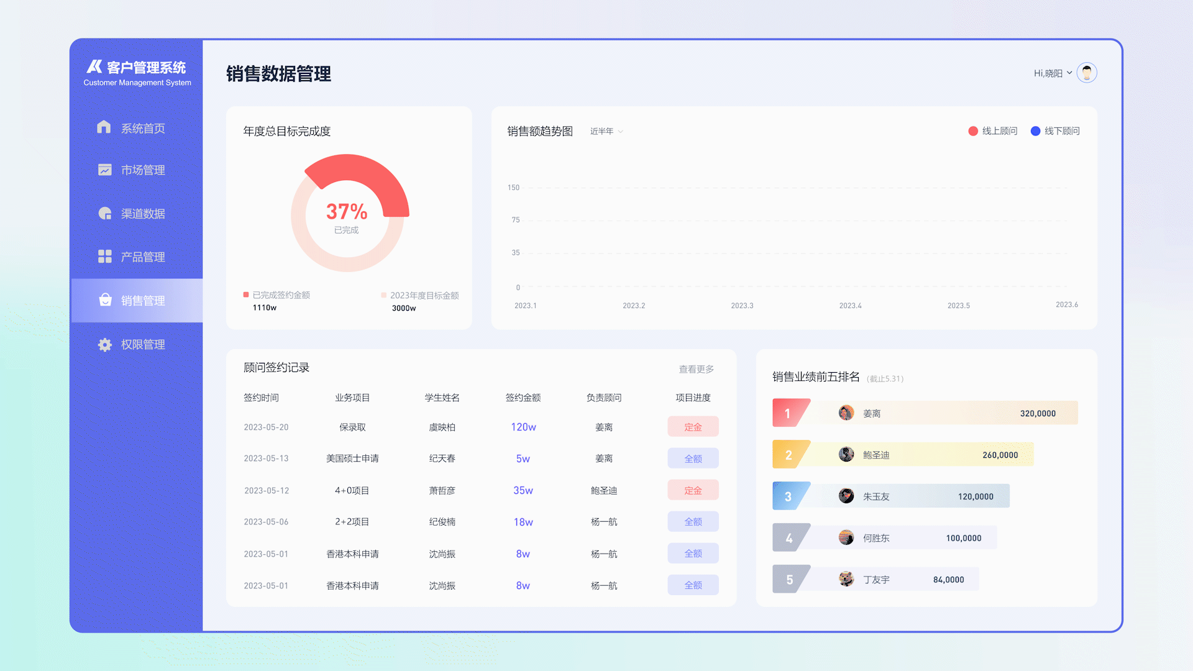Toggle 定金 status for 虞映柏's record
Image resolution: width=1193 pixels, height=671 pixels.
tap(693, 427)
